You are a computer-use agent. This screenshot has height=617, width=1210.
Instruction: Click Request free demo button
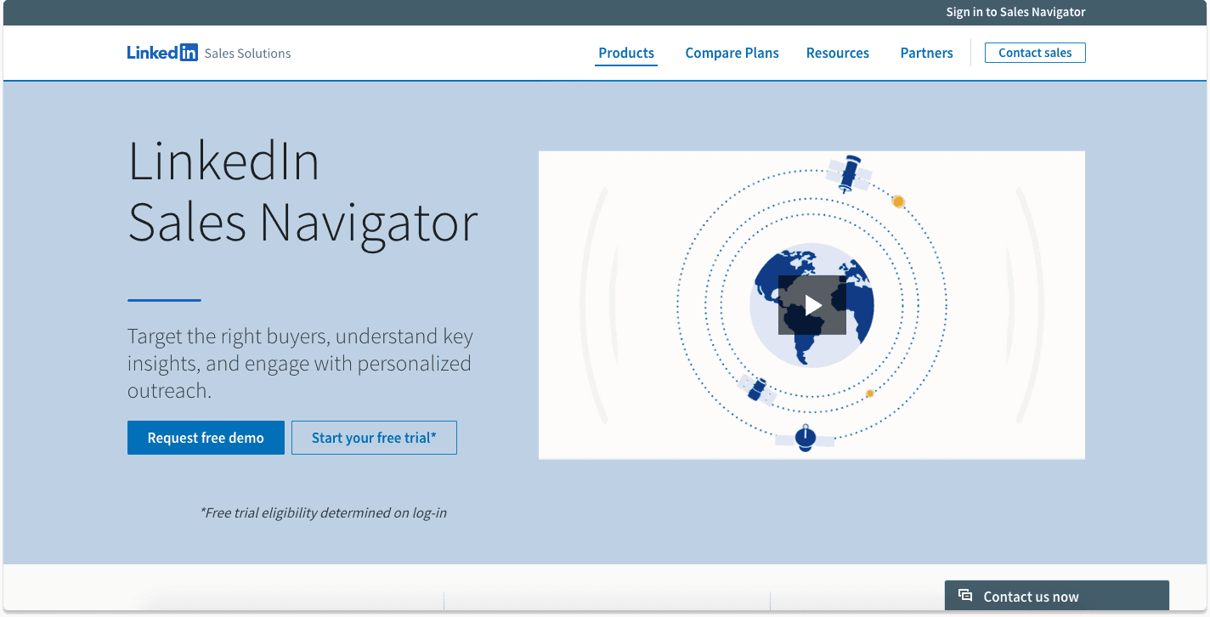[206, 438]
